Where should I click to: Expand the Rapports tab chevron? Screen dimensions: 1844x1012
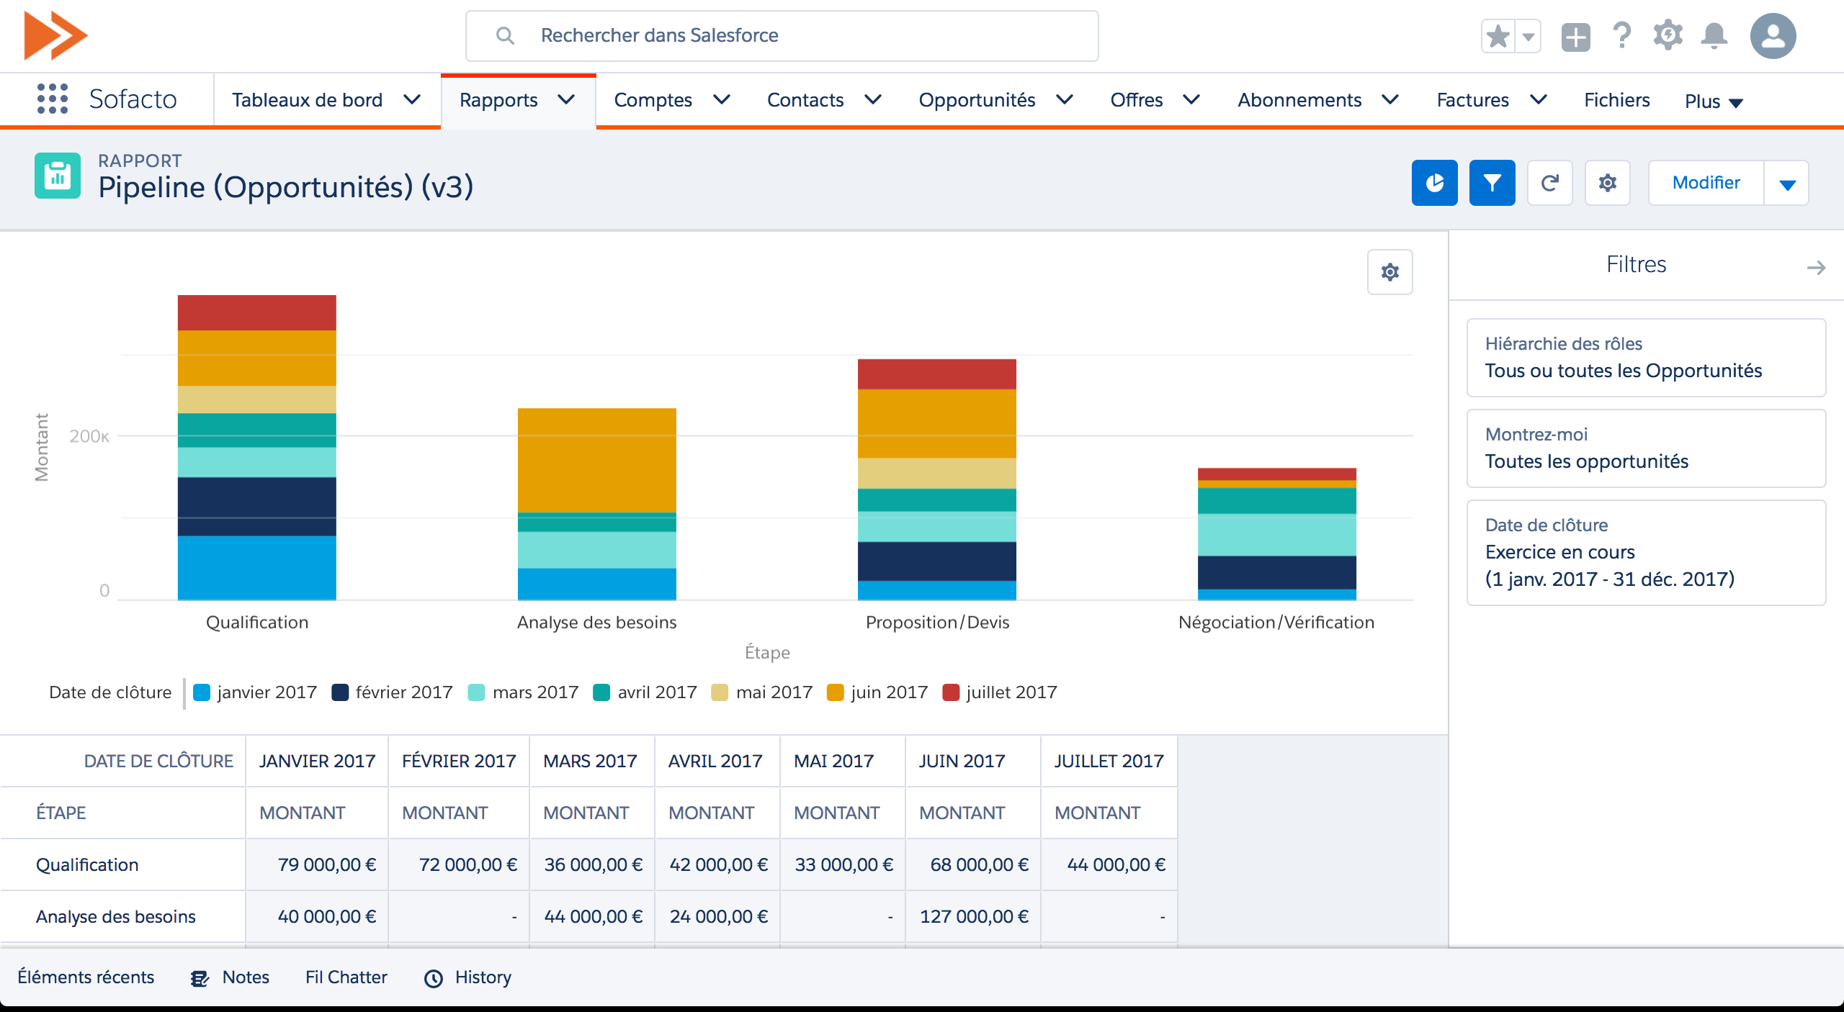[x=566, y=99]
